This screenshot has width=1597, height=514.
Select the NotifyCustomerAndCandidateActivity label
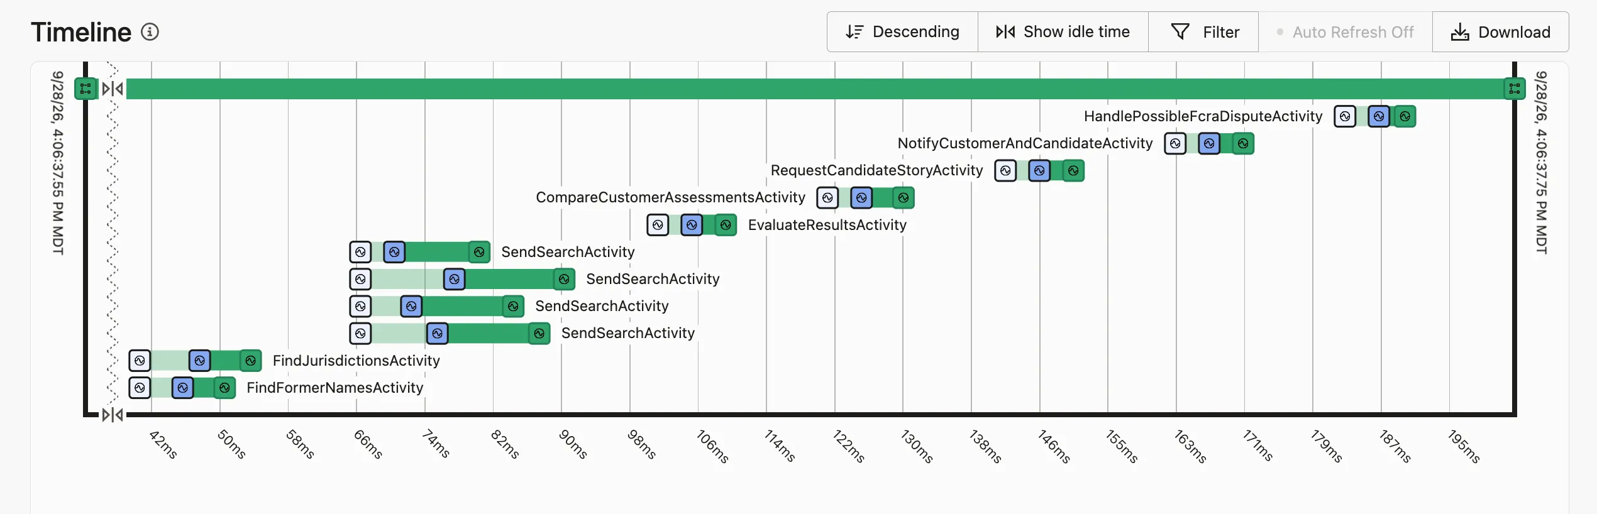pos(1025,143)
